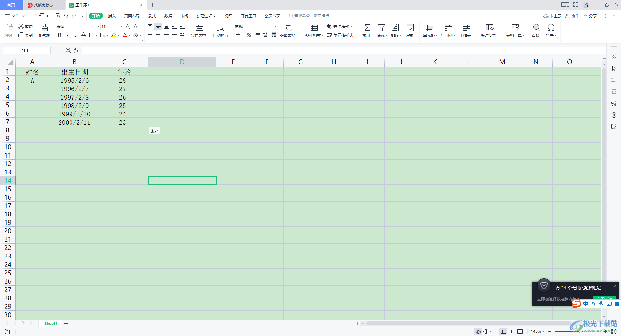Open the Review (审阅) tab
The height and width of the screenshot is (336, 621).
click(184, 16)
